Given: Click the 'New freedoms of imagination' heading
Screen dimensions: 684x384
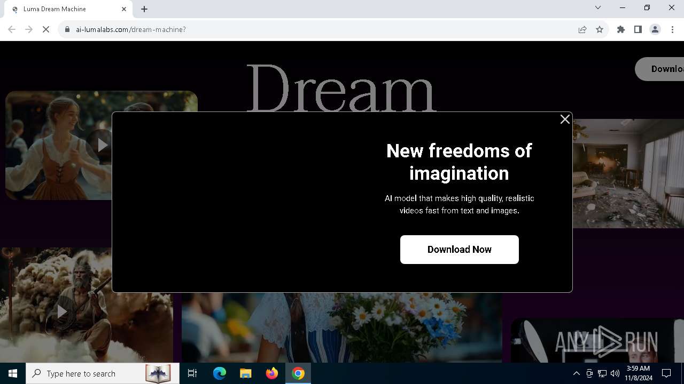Looking at the screenshot, I should click(x=459, y=162).
